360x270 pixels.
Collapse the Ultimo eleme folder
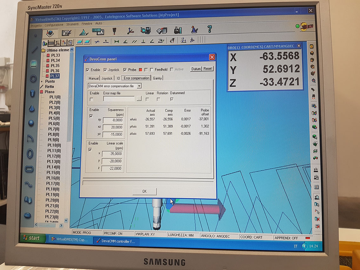(43, 50)
